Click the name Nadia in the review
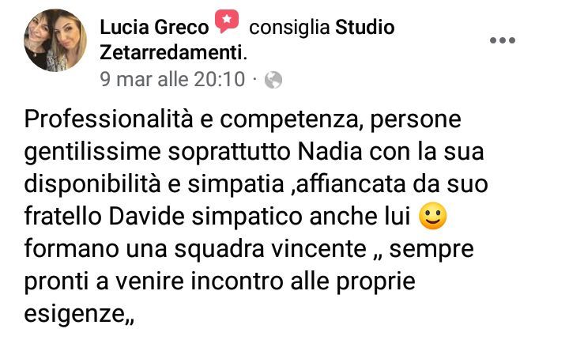Viewport: 569px width, 340px height. tap(330, 152)
